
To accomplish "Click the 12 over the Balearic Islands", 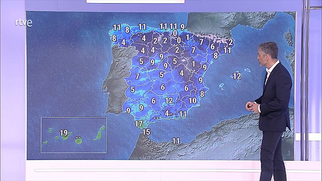I will click(237, 76).
